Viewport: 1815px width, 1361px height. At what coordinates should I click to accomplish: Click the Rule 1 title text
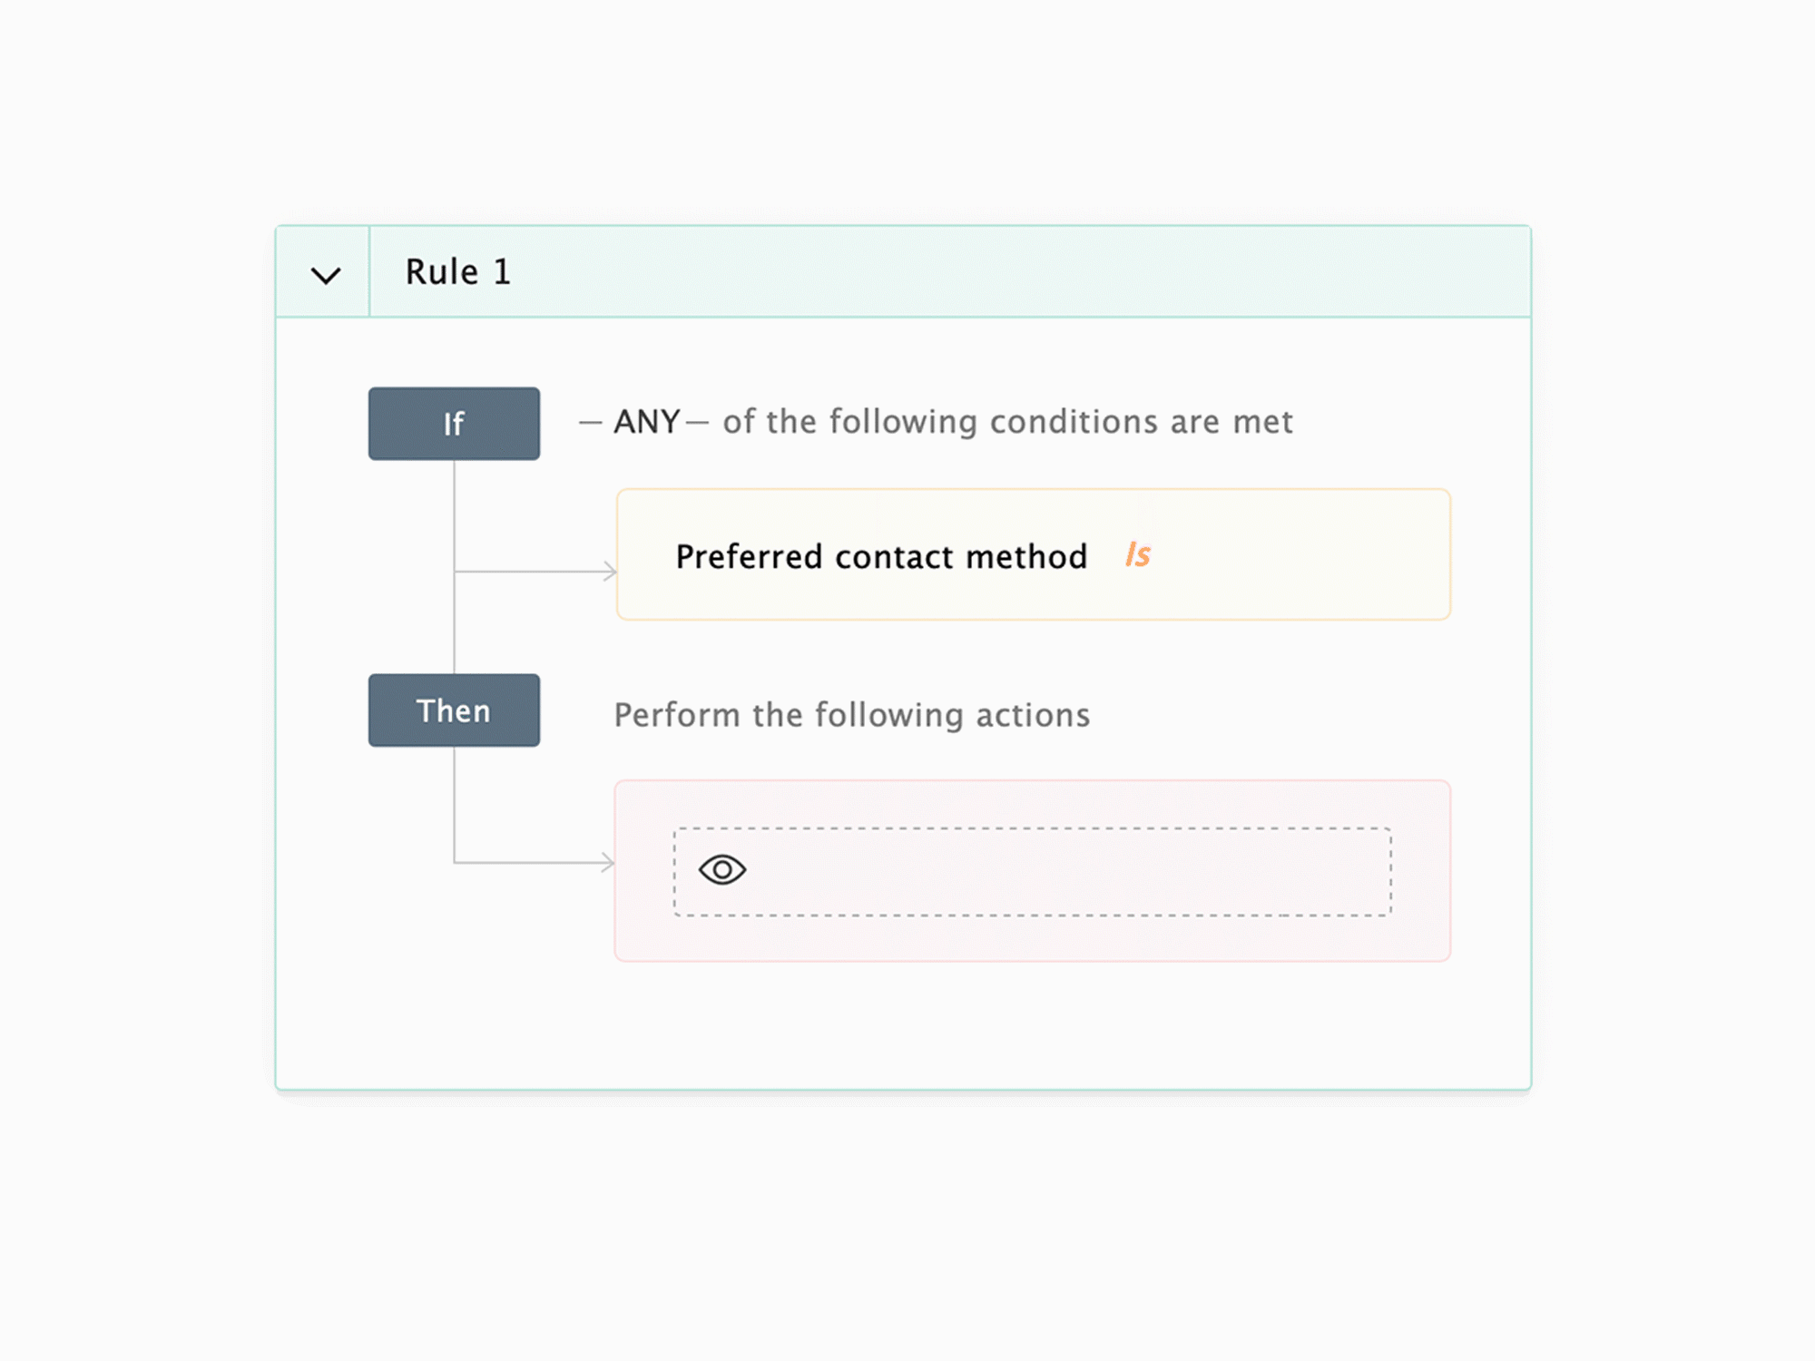click(x=458, y=272)
